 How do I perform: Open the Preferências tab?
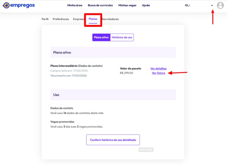[61, 19]
